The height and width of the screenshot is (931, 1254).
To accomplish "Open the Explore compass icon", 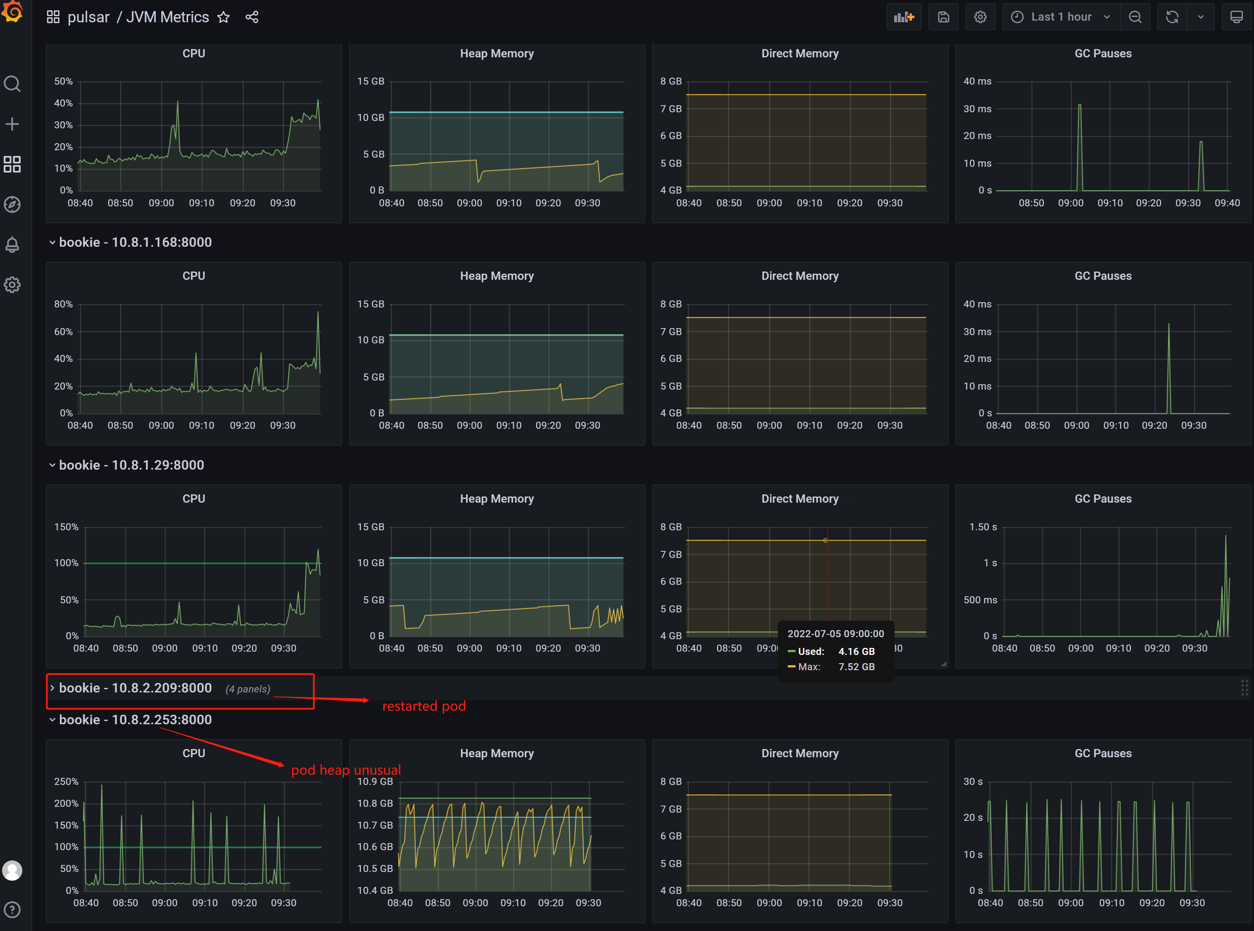I will 12,204.
